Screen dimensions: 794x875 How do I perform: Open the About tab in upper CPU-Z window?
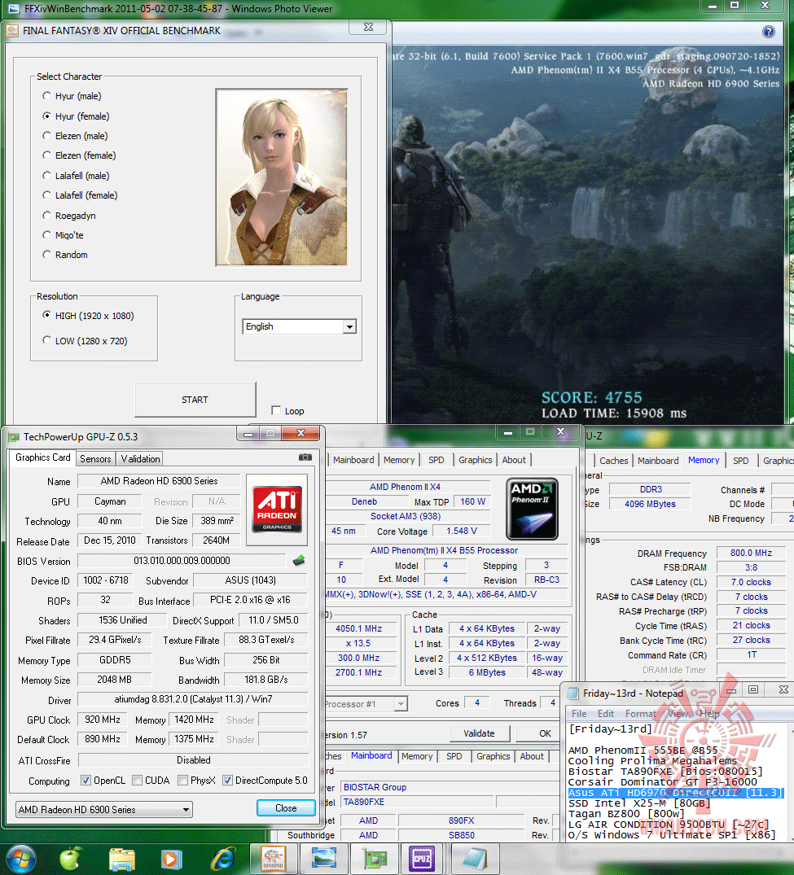coord(514,460)
